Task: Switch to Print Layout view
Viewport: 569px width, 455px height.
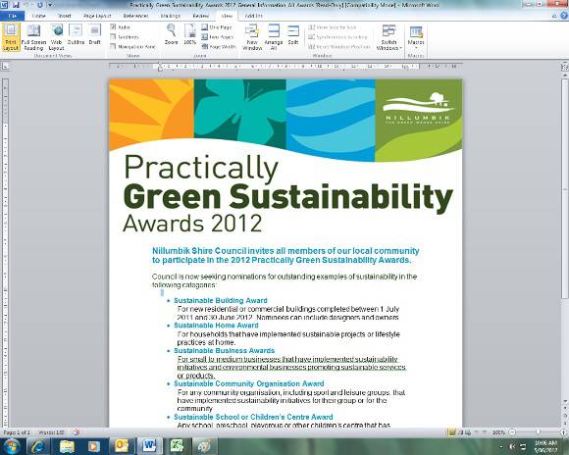Action: 11,37
